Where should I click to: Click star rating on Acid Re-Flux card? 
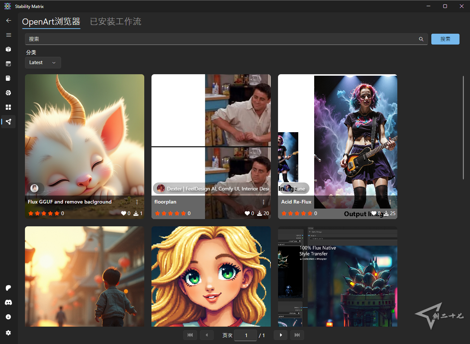297,213
